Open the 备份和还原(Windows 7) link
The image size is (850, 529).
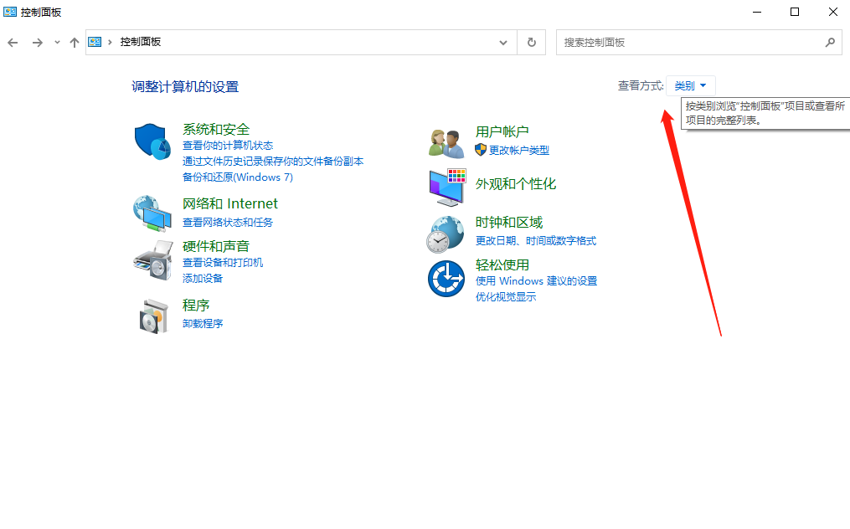[238, 177]
